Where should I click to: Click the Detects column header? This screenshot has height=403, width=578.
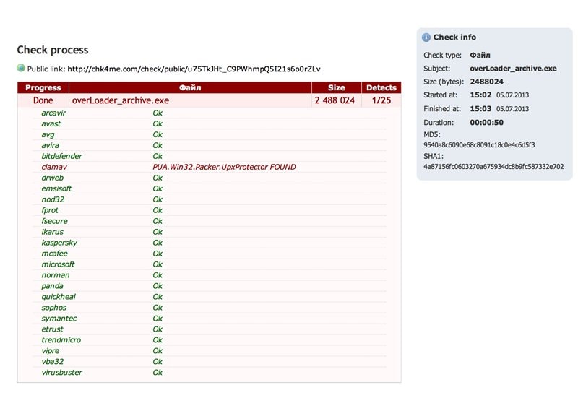click(x=381, y=88)
